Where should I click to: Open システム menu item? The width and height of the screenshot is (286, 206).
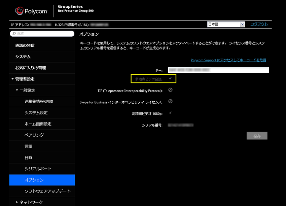click(x=42, y=57)
